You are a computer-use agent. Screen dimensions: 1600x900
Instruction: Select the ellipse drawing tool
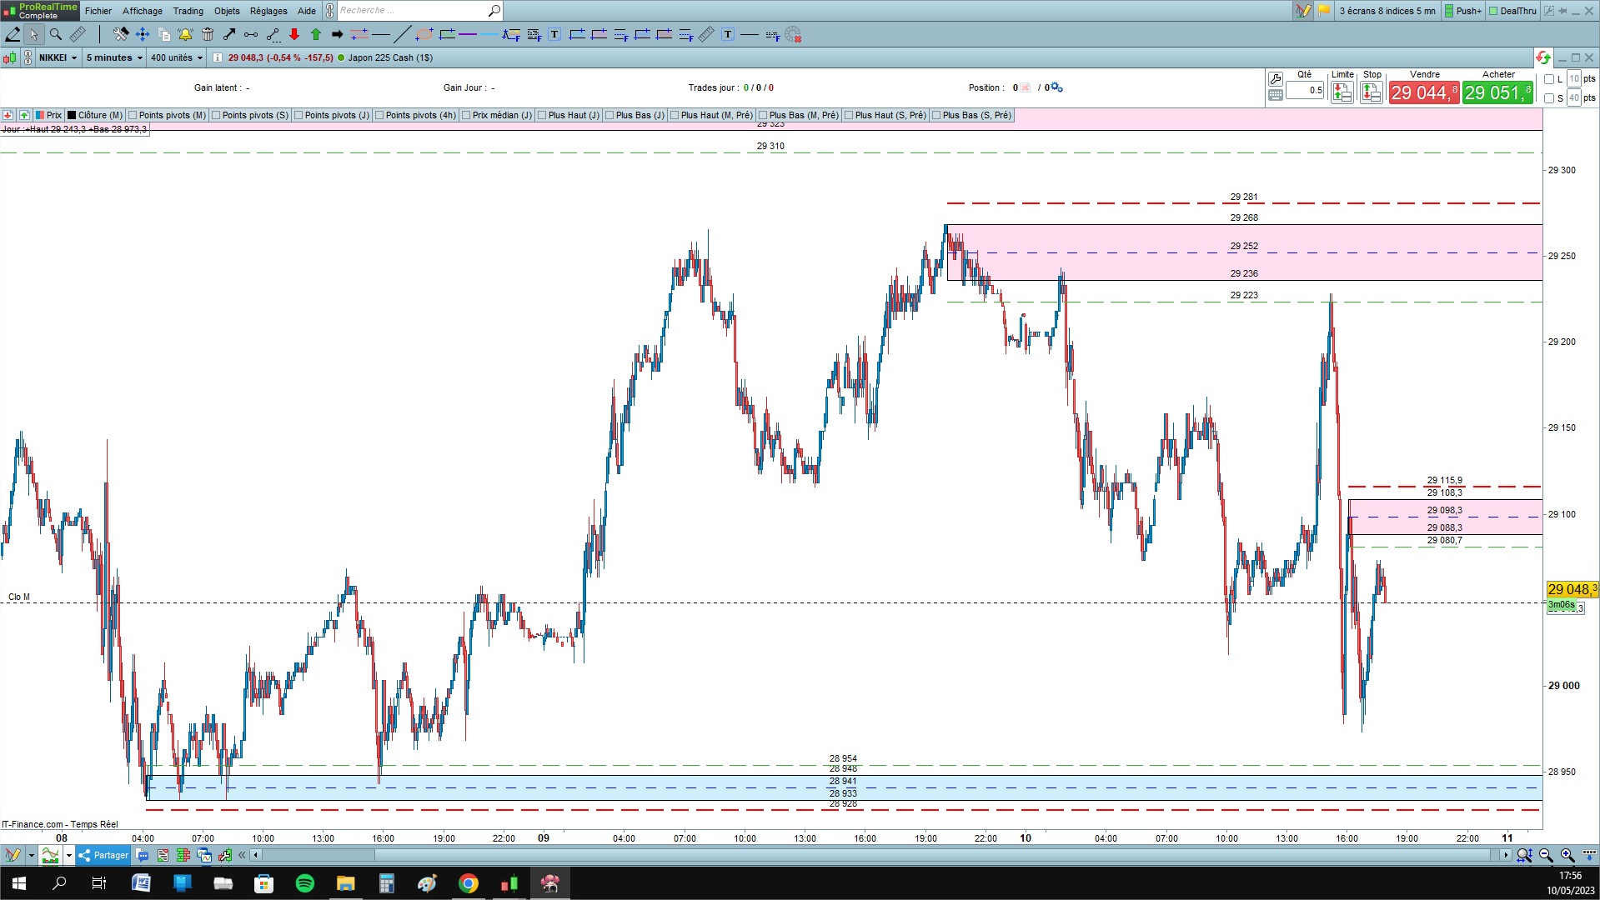pyautogui.click(x=424, y=34)
